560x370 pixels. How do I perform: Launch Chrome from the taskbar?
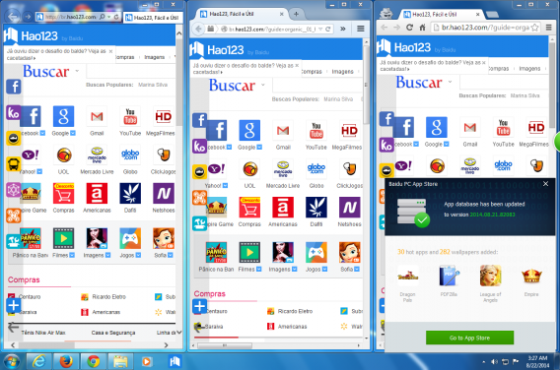pyautogui.click(x=94, y=361)
